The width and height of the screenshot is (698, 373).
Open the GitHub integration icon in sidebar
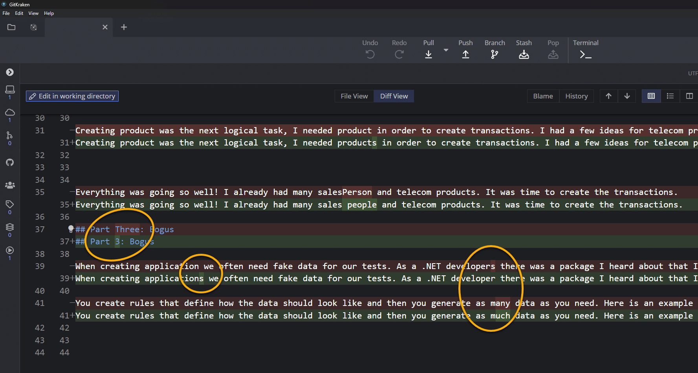pyautogui.click(x=10, y=162)
